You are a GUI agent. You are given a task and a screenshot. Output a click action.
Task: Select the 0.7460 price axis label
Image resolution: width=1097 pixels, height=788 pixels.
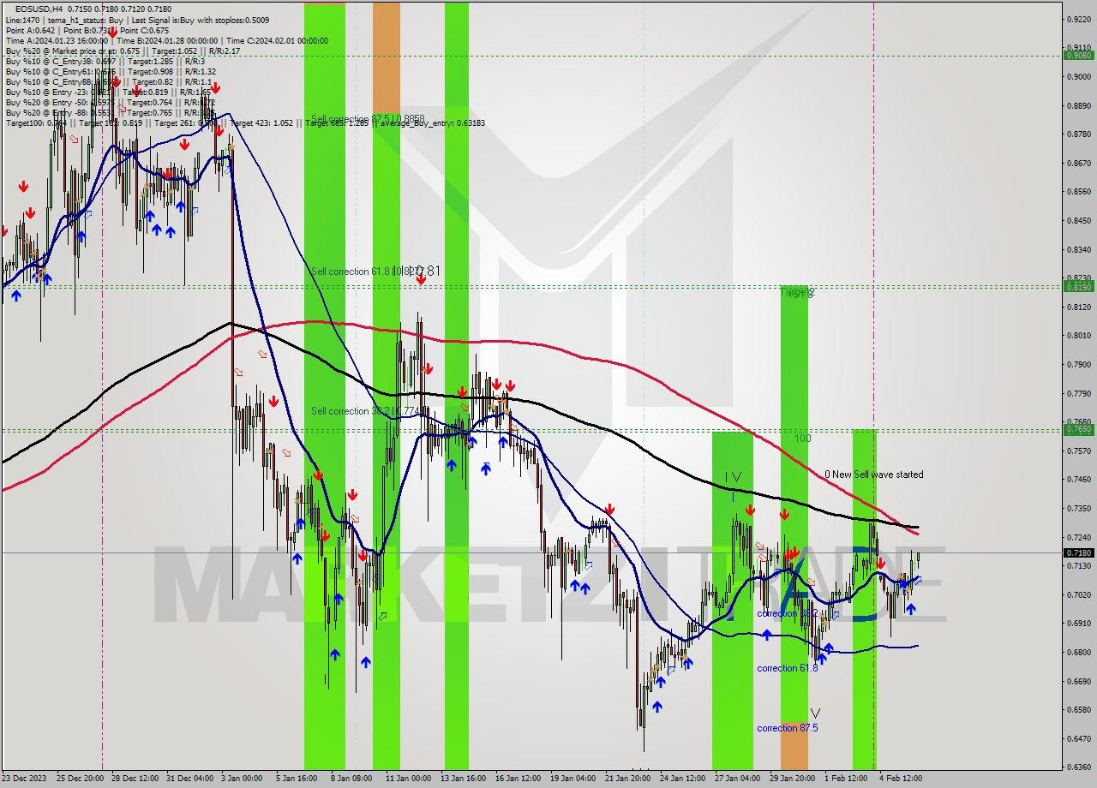coord(1077,480)
